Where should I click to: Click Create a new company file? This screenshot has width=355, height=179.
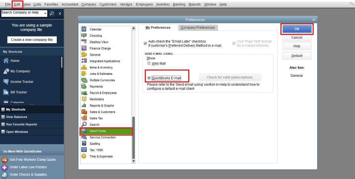32,40
